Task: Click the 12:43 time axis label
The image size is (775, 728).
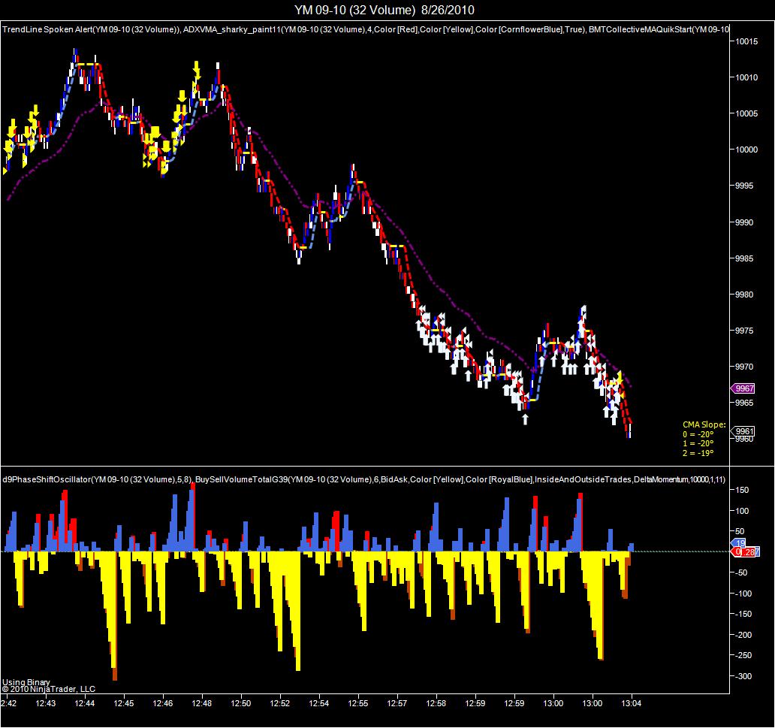Action: [46, 703]
